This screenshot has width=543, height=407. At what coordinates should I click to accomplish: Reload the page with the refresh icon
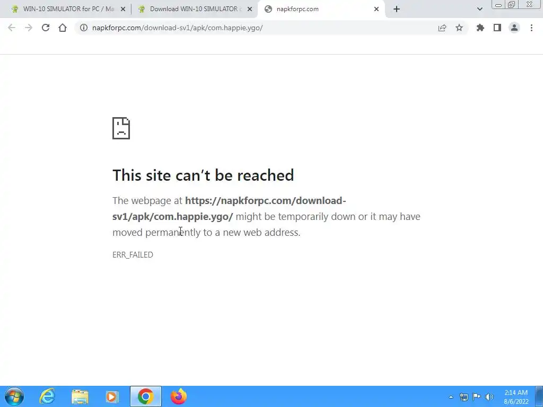[x=46, y=28]
